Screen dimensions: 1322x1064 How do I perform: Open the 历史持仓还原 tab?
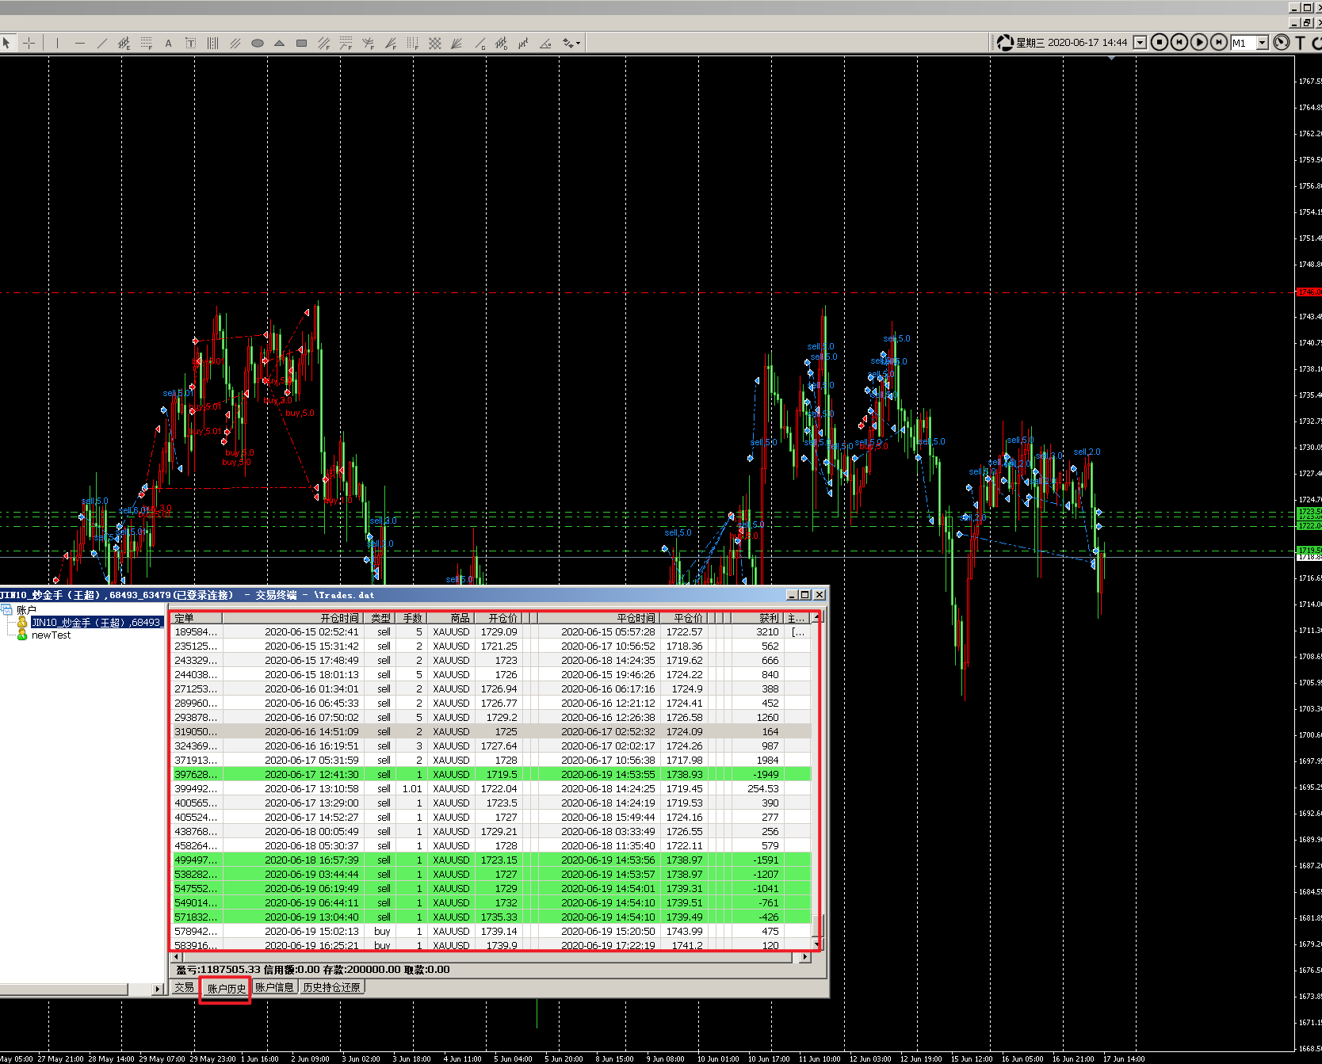331,987
